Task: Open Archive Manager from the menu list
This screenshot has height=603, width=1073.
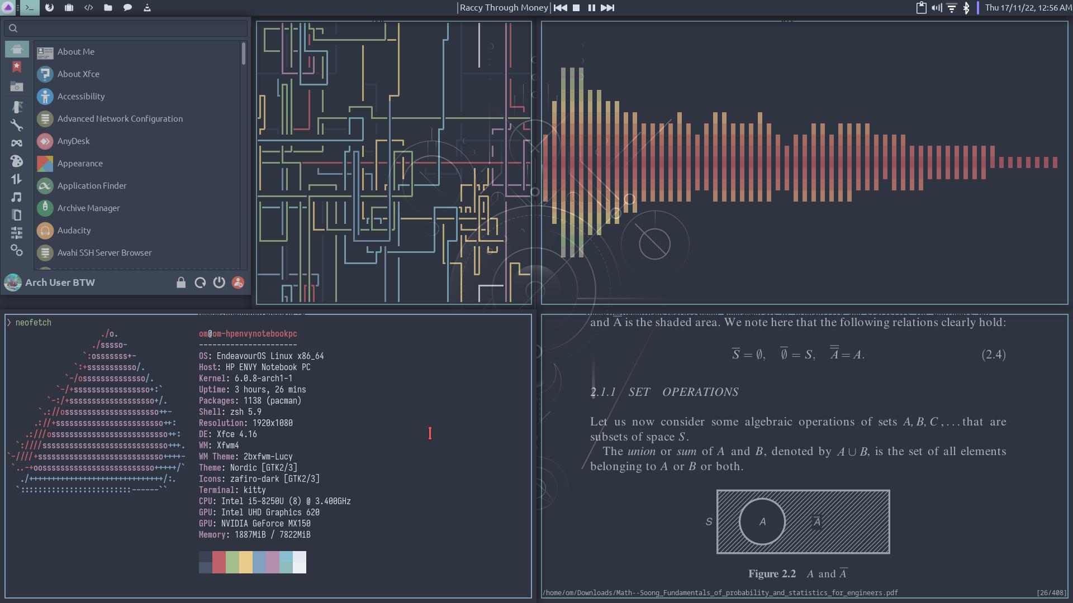Action: click(88, 208)
